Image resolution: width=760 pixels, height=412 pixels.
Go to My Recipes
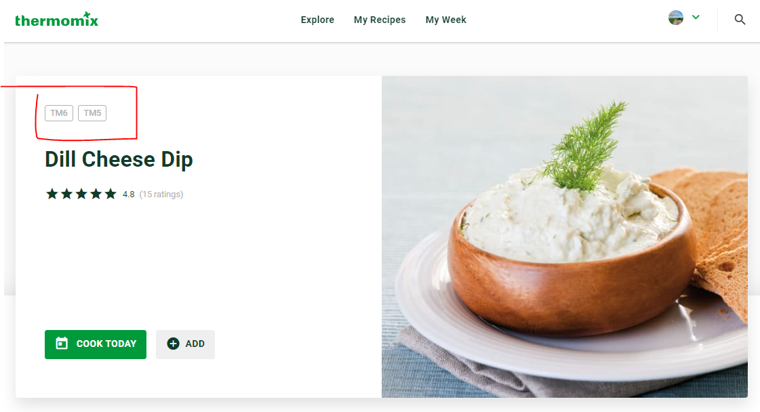(380, 20)
